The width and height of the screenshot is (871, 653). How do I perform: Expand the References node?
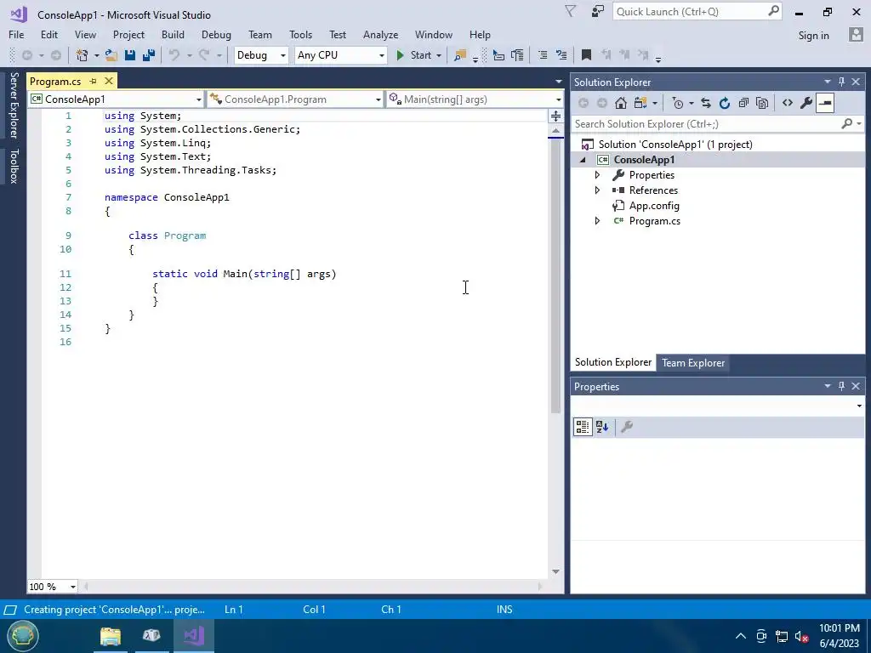[x=597, y=190]
